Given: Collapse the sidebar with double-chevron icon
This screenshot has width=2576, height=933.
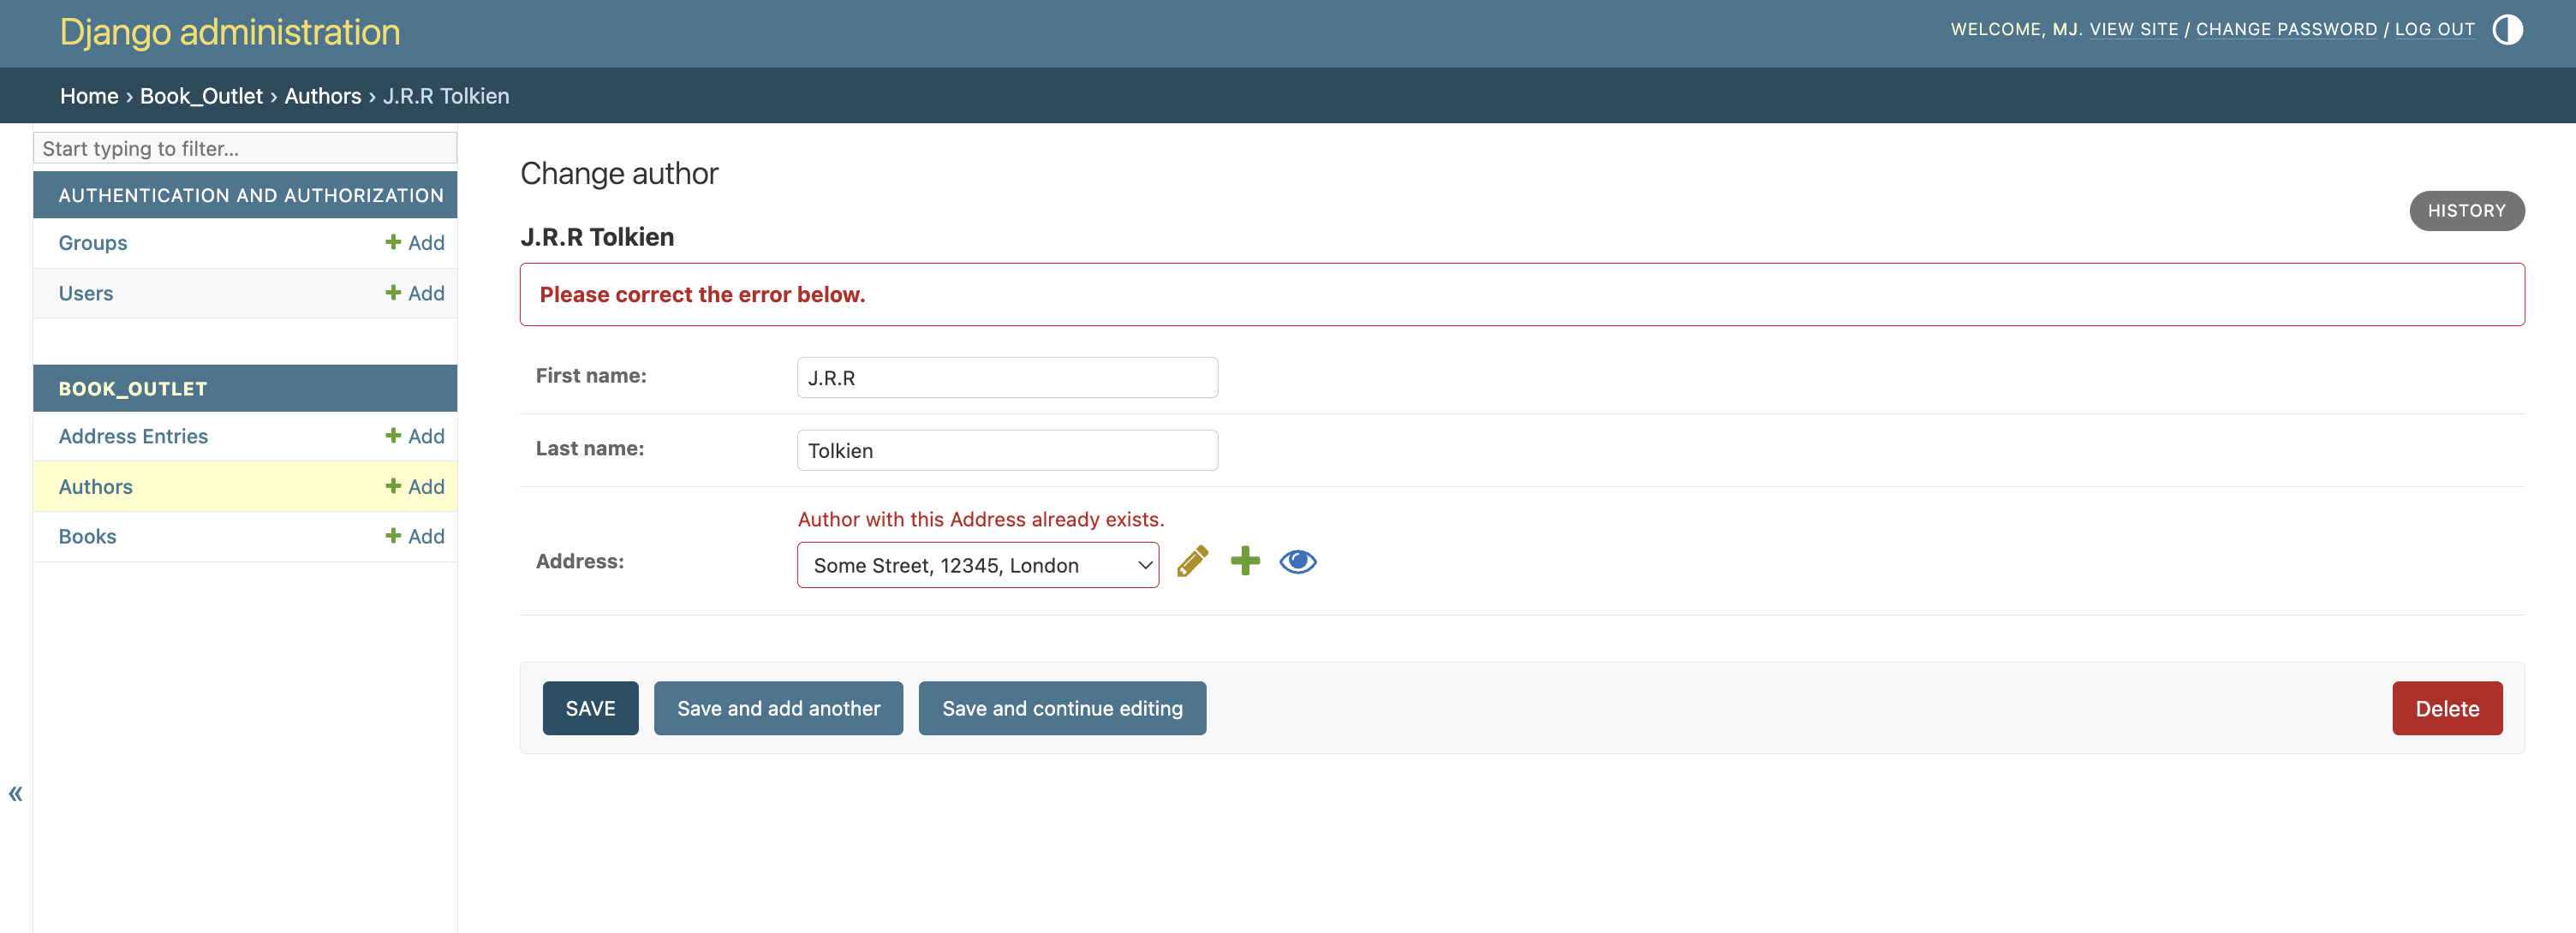Looking at the screenshot, I should (x=16, y=794).
